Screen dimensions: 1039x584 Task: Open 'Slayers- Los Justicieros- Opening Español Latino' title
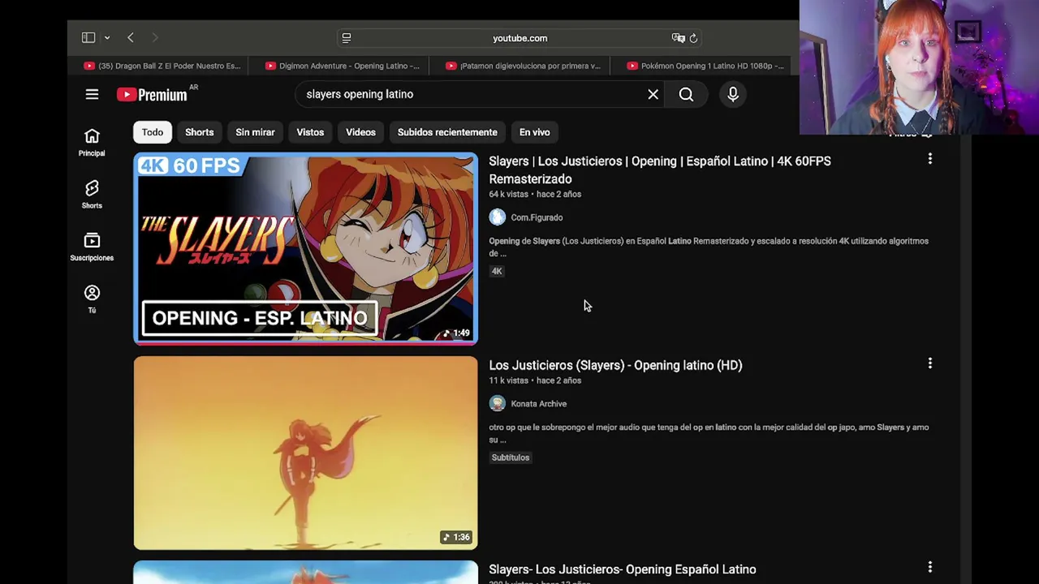coord(623,569)
